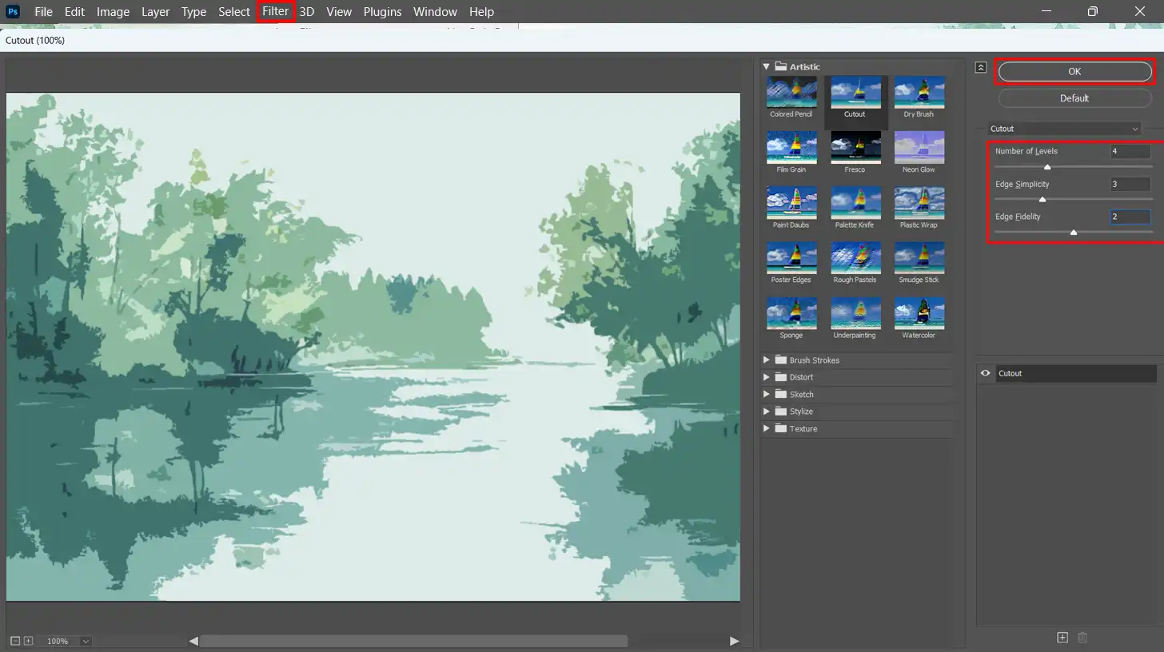Click the Number of Levels value field

click(1130, 151)
